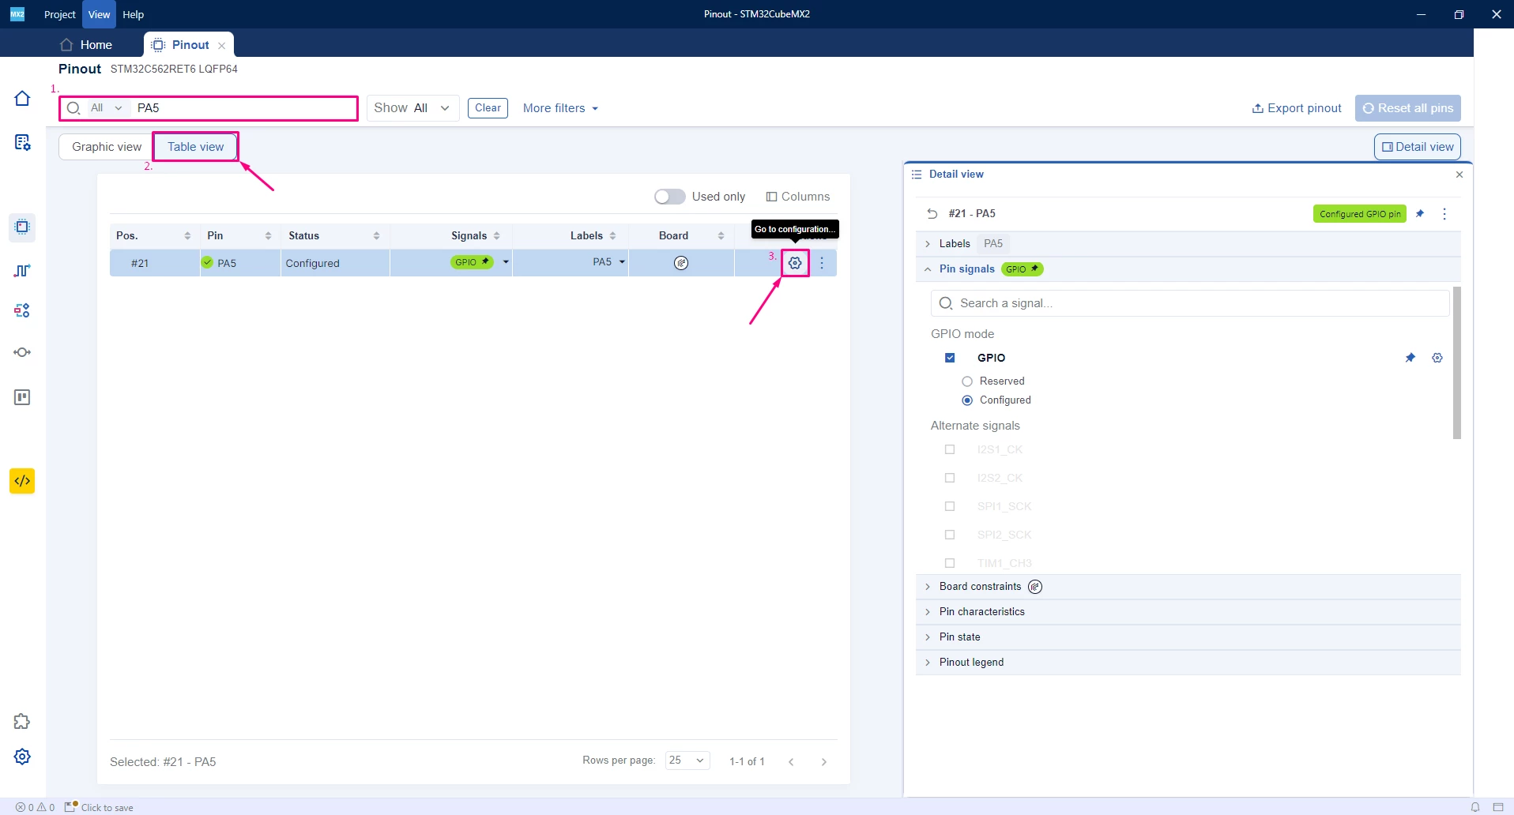The height and width of the screenshot is (815, 1514).
Task: Expand the Labels section in Detail view
Action: 928,244
